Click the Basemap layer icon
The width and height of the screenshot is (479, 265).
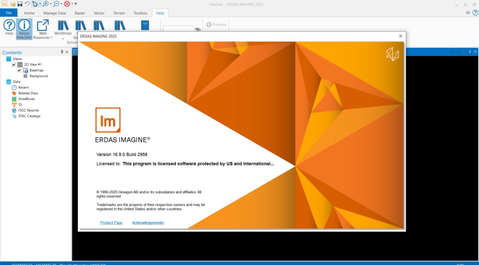pyautogui.click(x=25, y=70)
